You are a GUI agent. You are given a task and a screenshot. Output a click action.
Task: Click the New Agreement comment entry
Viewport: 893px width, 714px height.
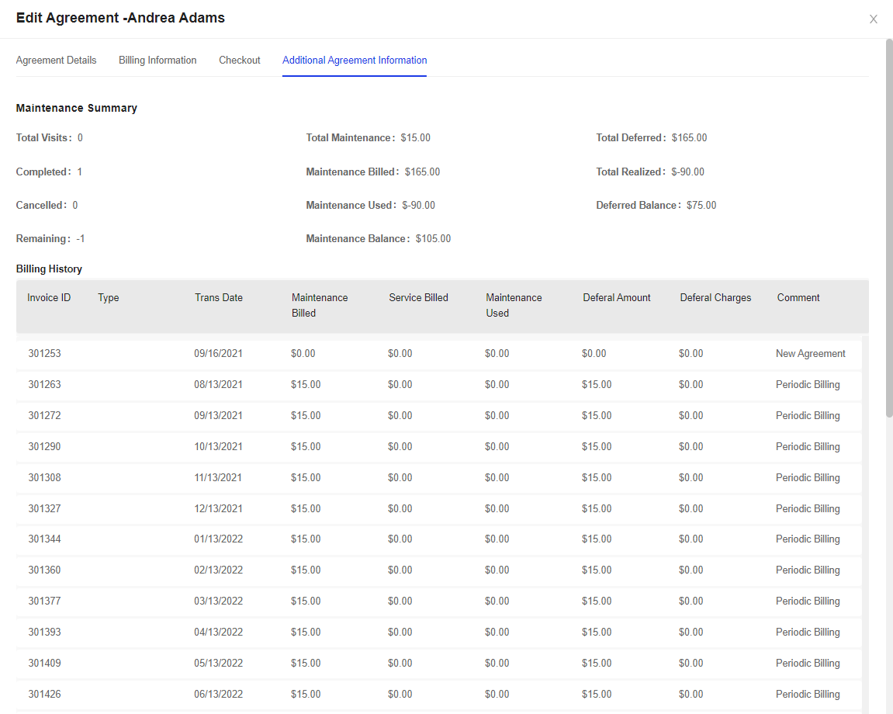810,353
